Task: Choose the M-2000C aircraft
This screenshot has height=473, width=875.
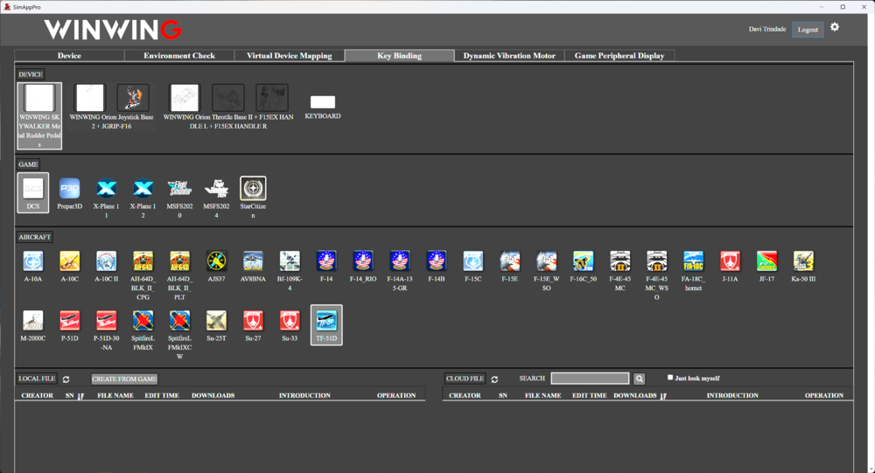Action: pos(33,321)
